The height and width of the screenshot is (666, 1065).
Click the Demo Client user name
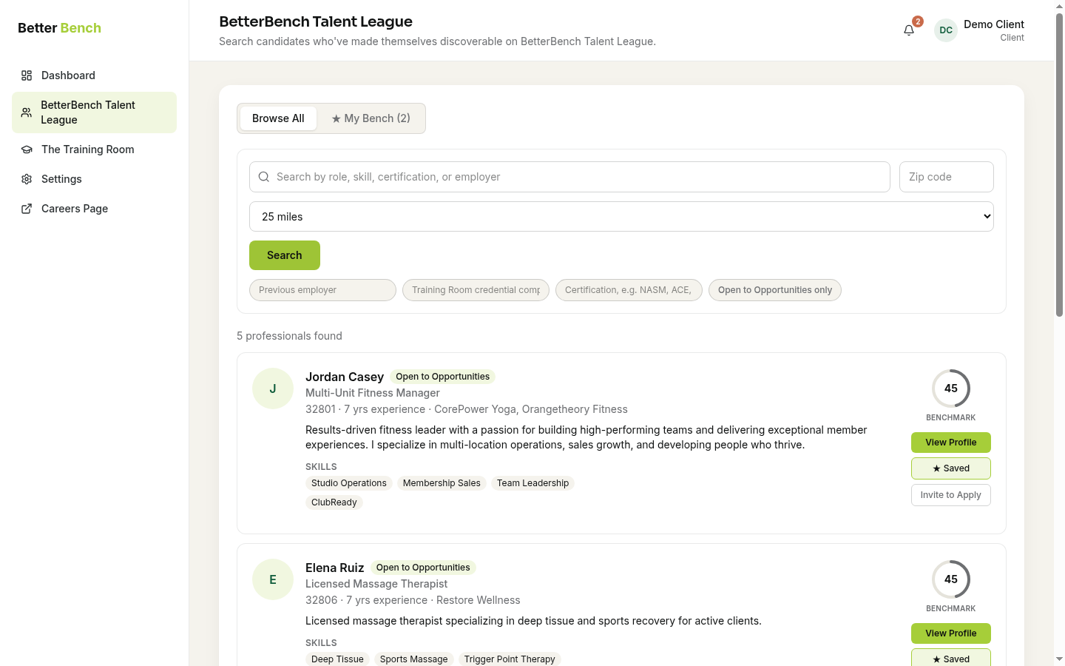pos(994,24)
